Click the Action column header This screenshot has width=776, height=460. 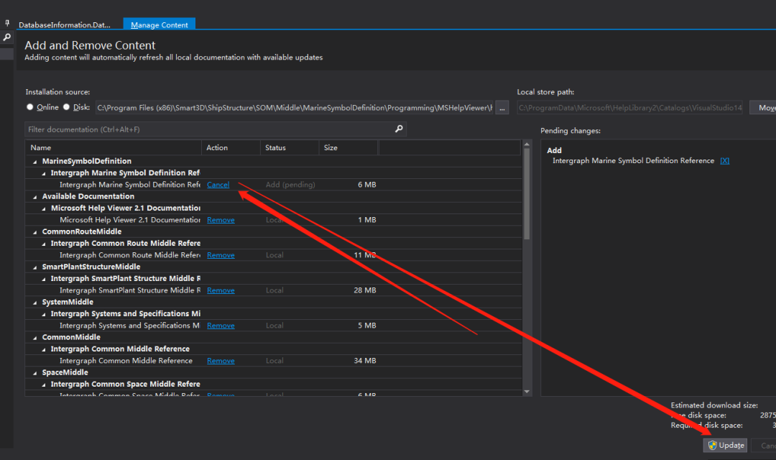coord(231,147)
